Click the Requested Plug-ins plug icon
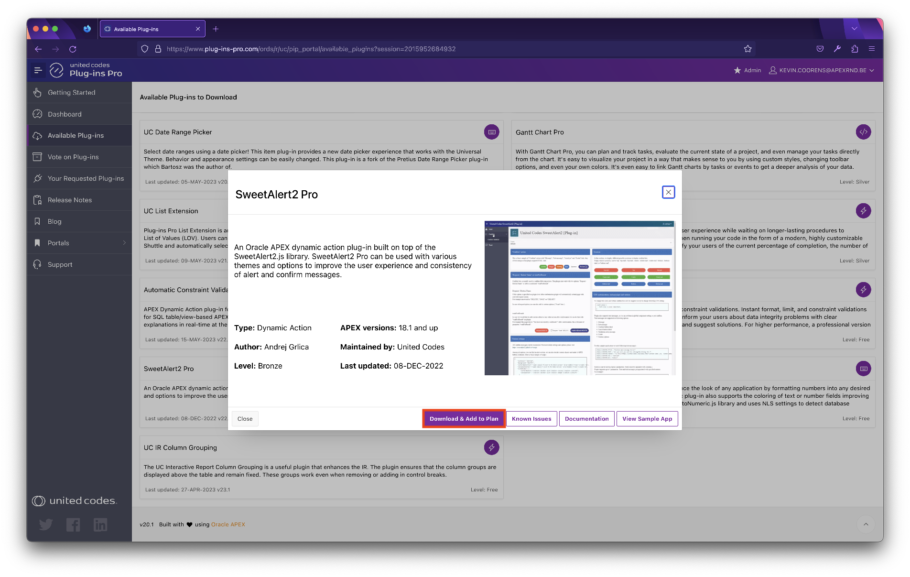This screenshot has width=910, height=577. click(x=37, y=178)
